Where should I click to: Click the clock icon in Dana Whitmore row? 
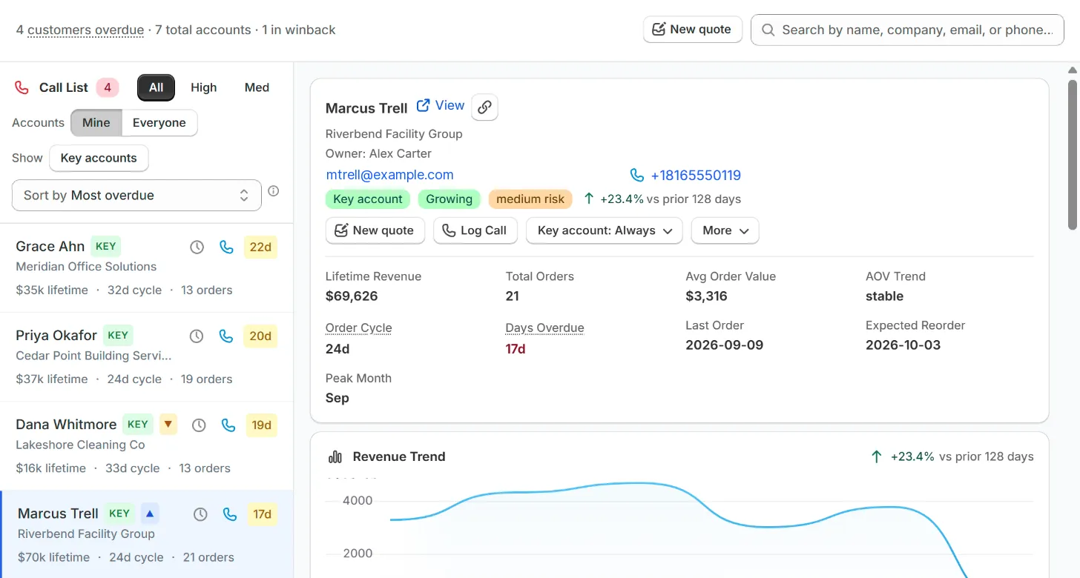tap(199, 425)
